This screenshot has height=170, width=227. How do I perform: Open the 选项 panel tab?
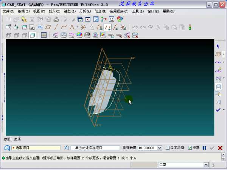[17, 139]
